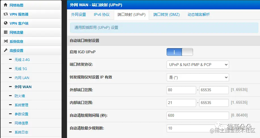The image size is (260, 138).
Task: Open the VPN 服务器 page
Action: 19,14
